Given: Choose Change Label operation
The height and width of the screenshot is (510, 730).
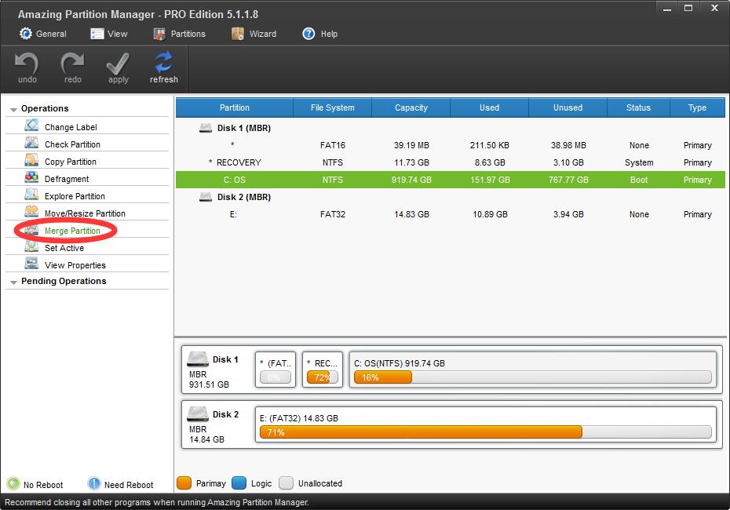Looking at the screenshot, I should (x=71, y=127).
